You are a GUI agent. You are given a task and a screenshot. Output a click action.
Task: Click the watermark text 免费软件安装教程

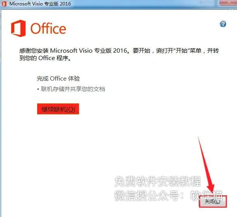pyautogui.click(x=158, y=181)
